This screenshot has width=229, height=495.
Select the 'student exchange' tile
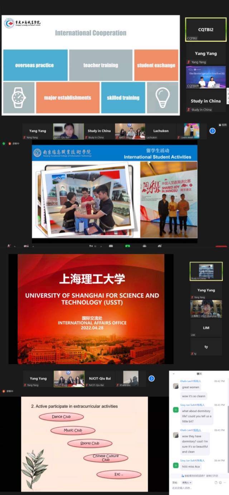(x=156, y=65)
